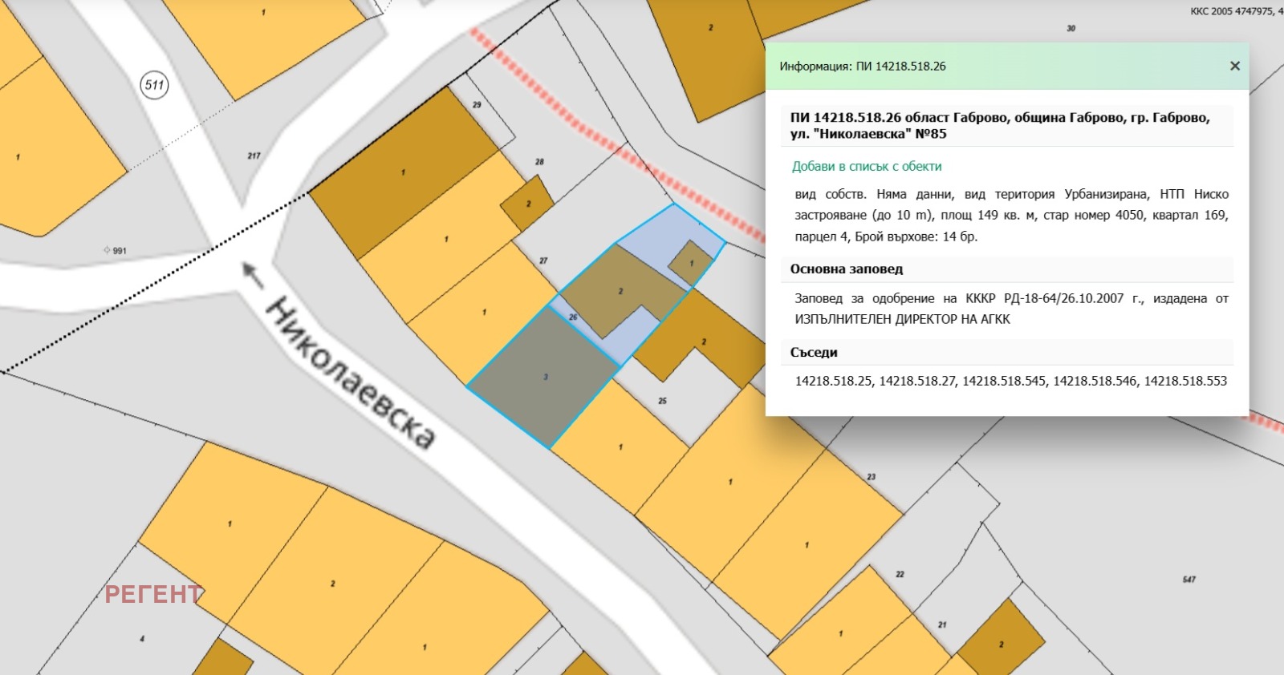
Task: Click the direction arrow on Николаевска street
Action: pos(254,274)
